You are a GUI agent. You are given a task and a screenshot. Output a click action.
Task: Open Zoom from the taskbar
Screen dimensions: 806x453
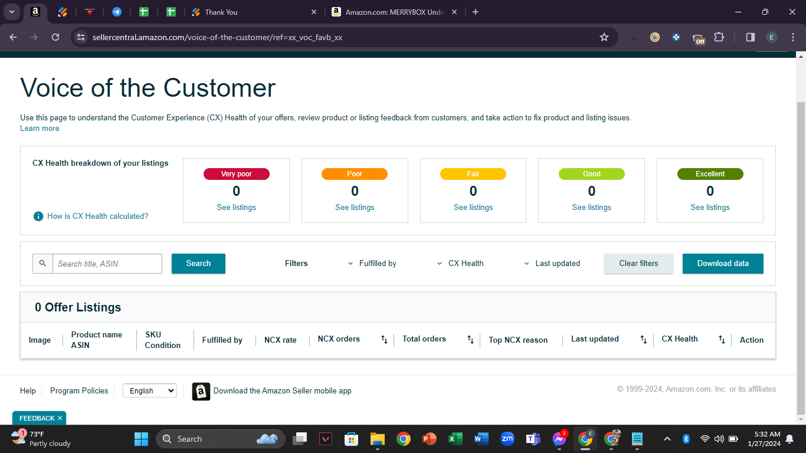point(507,439)
